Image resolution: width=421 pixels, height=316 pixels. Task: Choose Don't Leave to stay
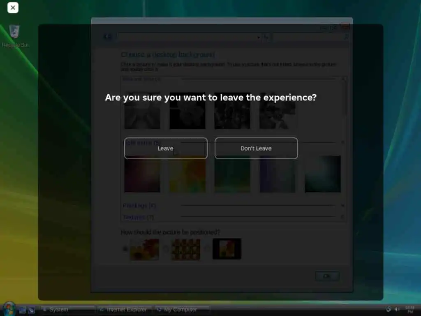pos(256,148)
